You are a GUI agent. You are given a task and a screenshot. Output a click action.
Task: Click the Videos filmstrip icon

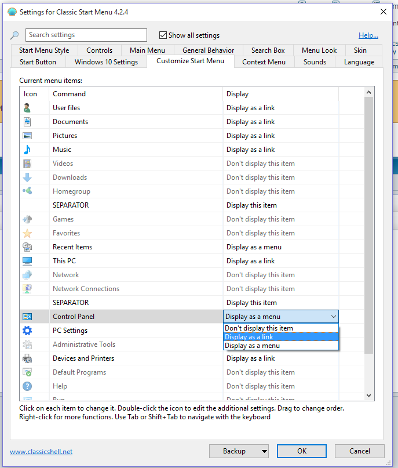click(27, 164)
